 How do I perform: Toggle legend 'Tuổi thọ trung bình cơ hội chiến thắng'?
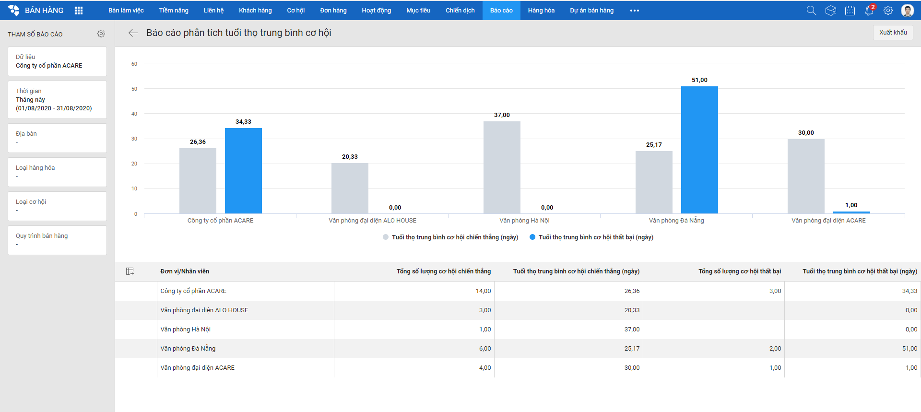coord(450,237)
